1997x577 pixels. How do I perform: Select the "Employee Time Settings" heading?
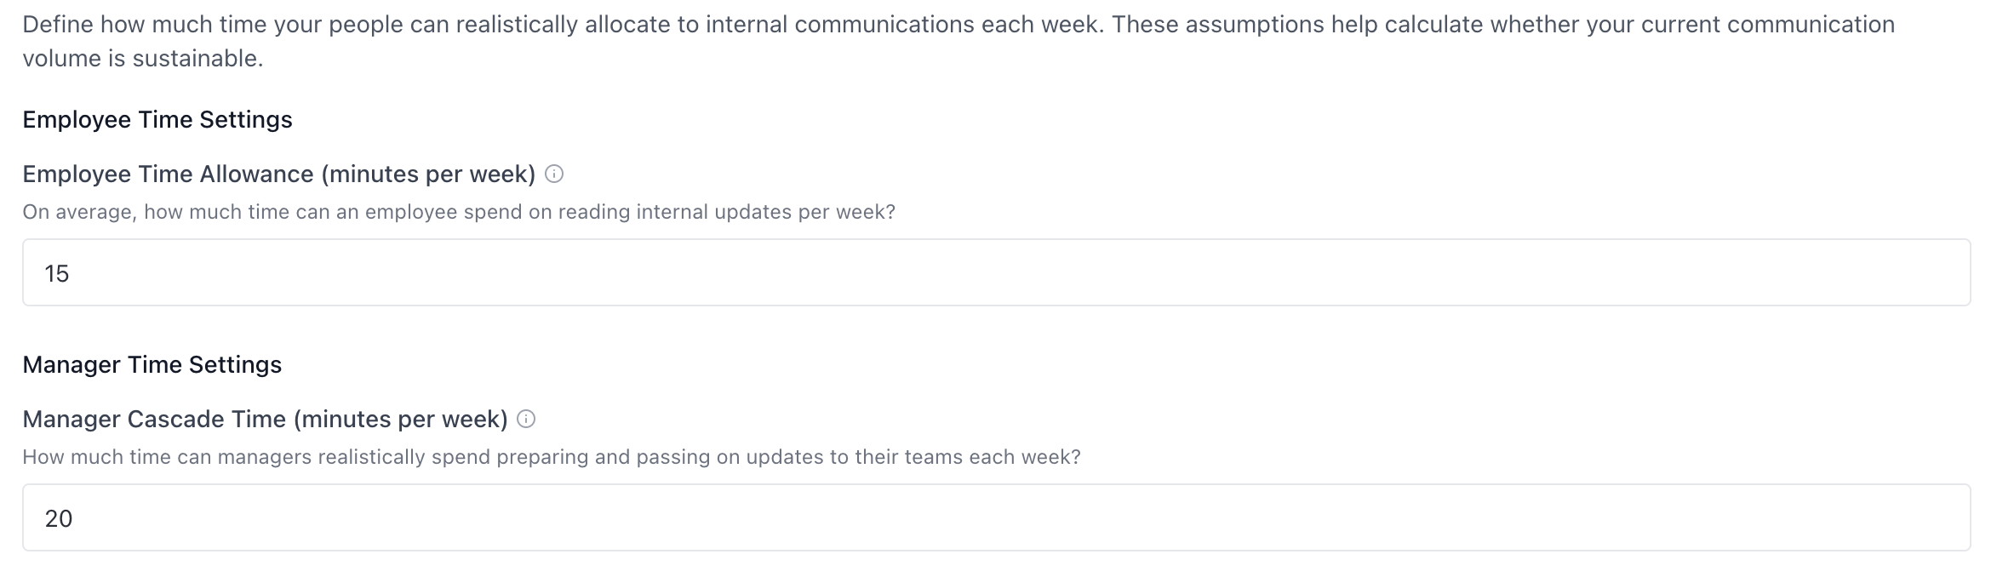click(x=157, y=120)
